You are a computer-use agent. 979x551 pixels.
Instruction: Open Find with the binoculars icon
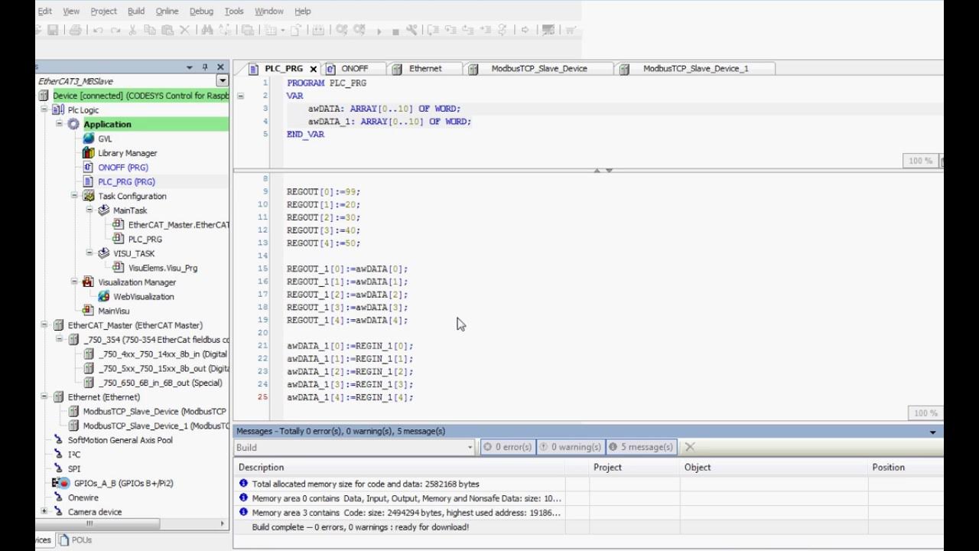(x=207, y=30)
